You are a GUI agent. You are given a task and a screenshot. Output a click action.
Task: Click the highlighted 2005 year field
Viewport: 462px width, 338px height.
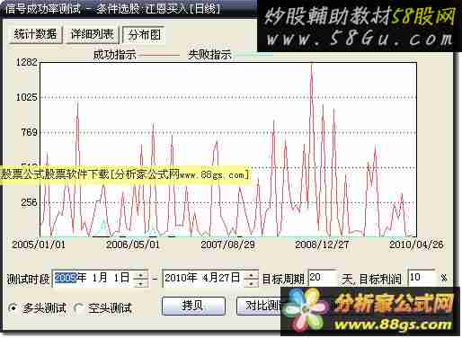coord(66,278)
